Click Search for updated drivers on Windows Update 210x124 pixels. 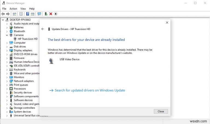click(x=87, y=90)
